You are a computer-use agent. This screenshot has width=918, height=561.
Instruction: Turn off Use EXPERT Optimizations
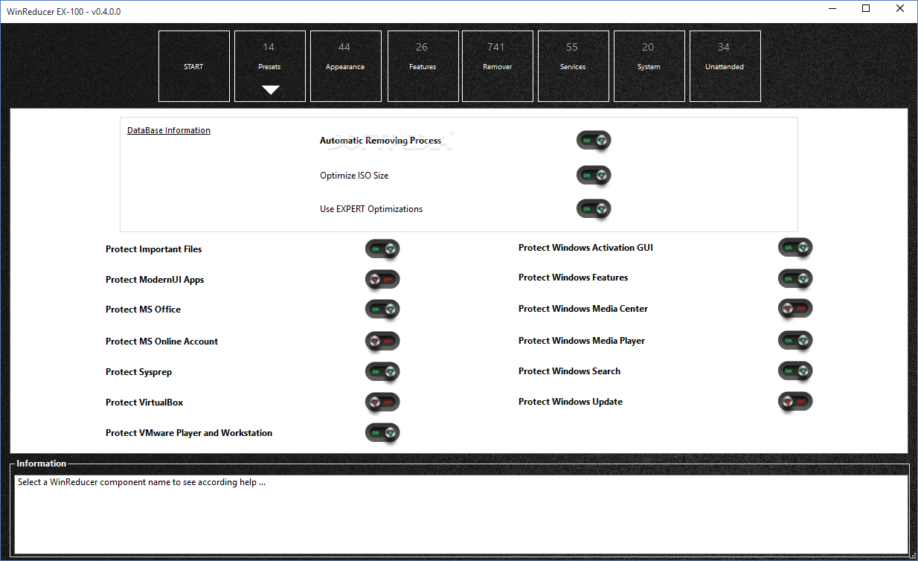[593, 209]
